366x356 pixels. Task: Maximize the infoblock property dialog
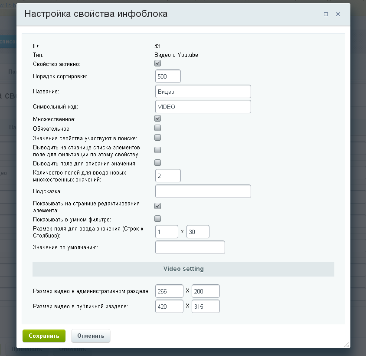326,14
